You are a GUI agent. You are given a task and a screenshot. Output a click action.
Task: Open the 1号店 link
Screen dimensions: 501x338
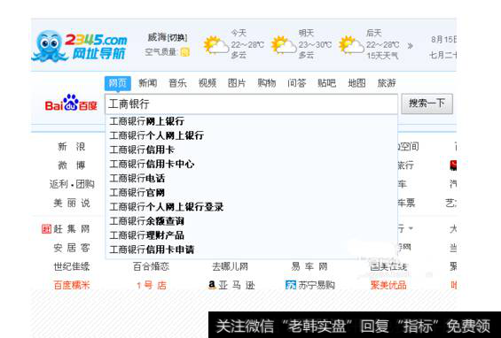point(151,285)
